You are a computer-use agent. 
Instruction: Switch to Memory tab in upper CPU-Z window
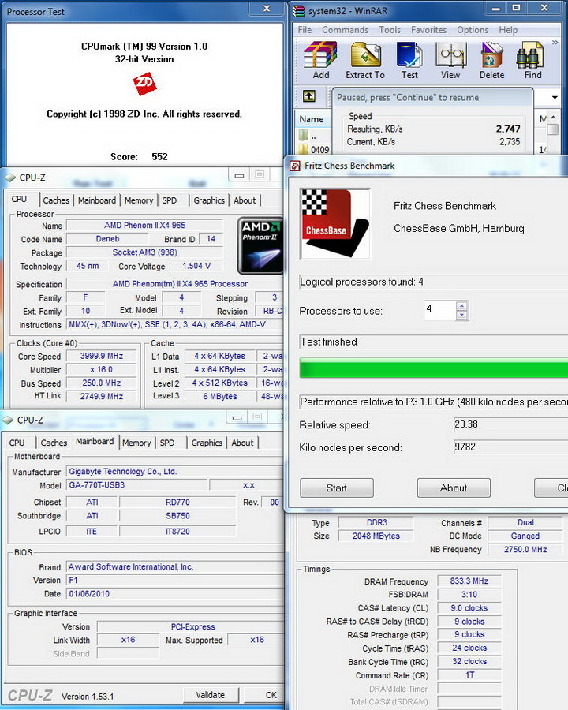(139, 200)
